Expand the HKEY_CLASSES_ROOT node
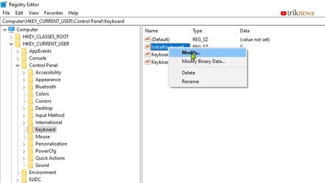This screenshot has height=183, width=325. 11,37
